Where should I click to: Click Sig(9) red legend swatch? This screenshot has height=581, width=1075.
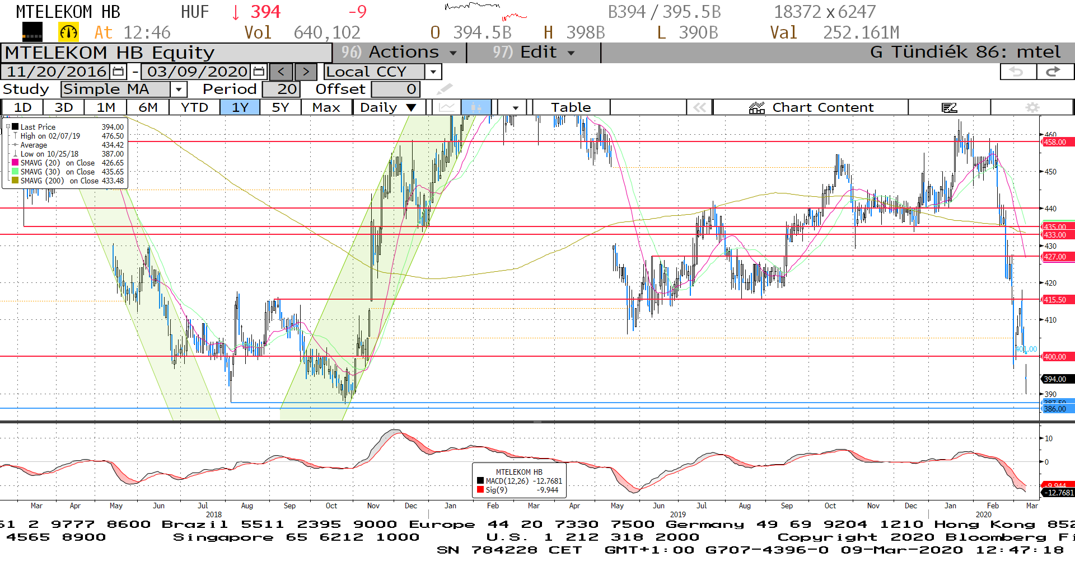point(480,490)
